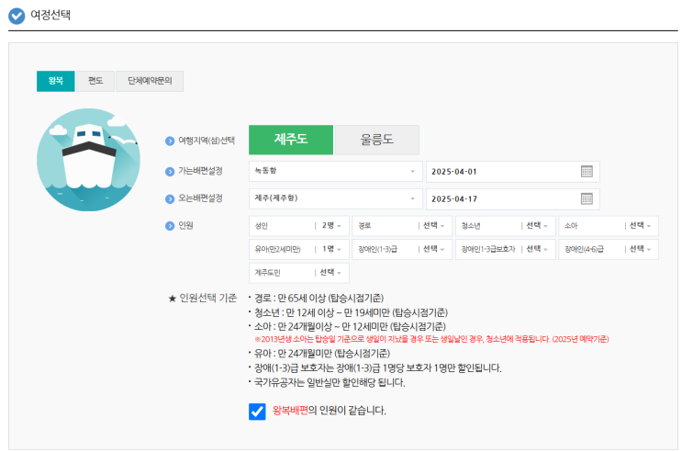Click the arrow icon beside 오는배편설정
The width and height of the screenshot is (682, 452).
tap(170, 199)
